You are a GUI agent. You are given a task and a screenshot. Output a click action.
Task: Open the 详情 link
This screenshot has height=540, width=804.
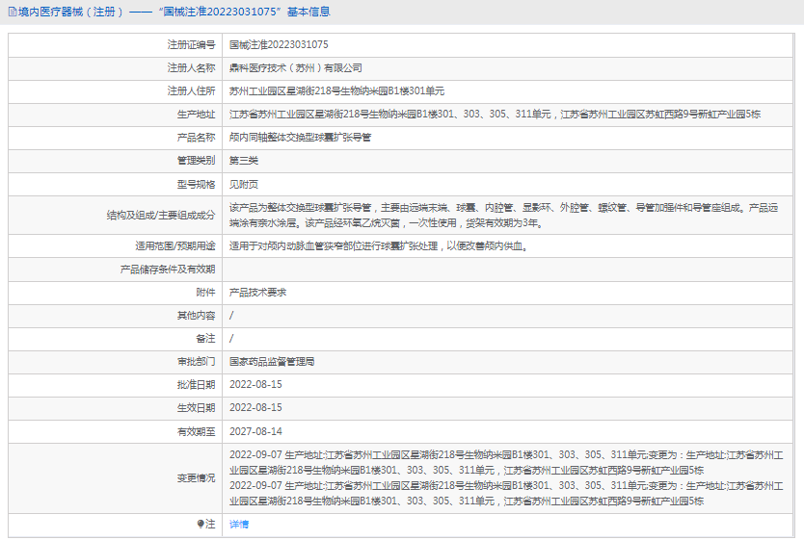click(x=239, y=525)
